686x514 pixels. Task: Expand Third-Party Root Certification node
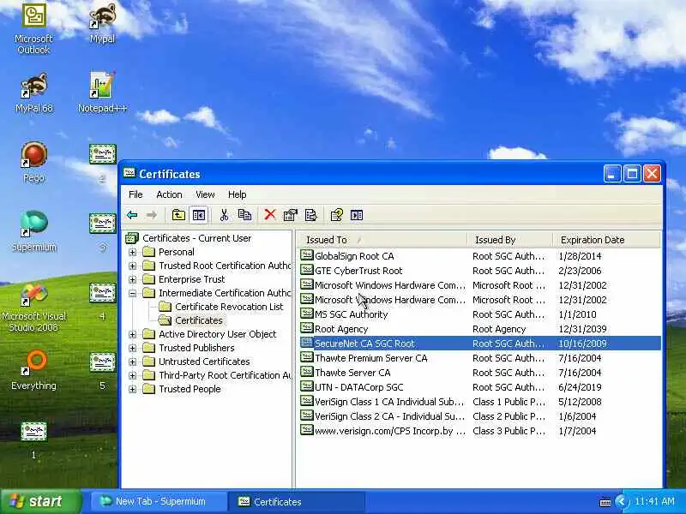click(133, 375)
